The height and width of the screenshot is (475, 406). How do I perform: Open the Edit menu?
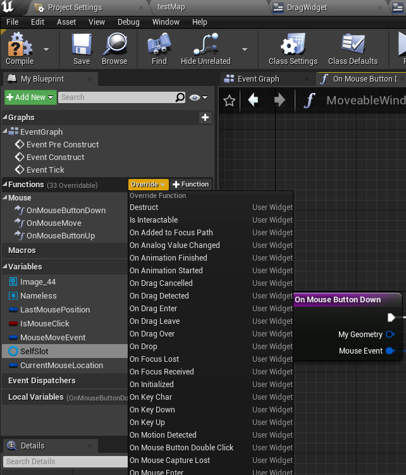pos(37,22)
